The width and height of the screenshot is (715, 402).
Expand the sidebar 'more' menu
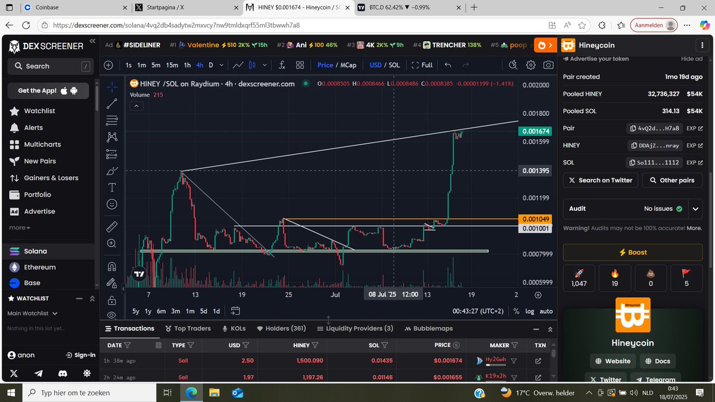[19, 228]
